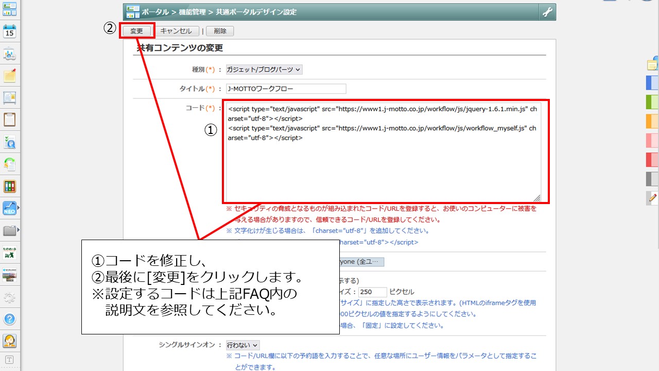Expand the ガジェット/ブログパーツ type dropdown
This screenshot has width=659, height=371.
pyautogui.click(x=264, y=70)
